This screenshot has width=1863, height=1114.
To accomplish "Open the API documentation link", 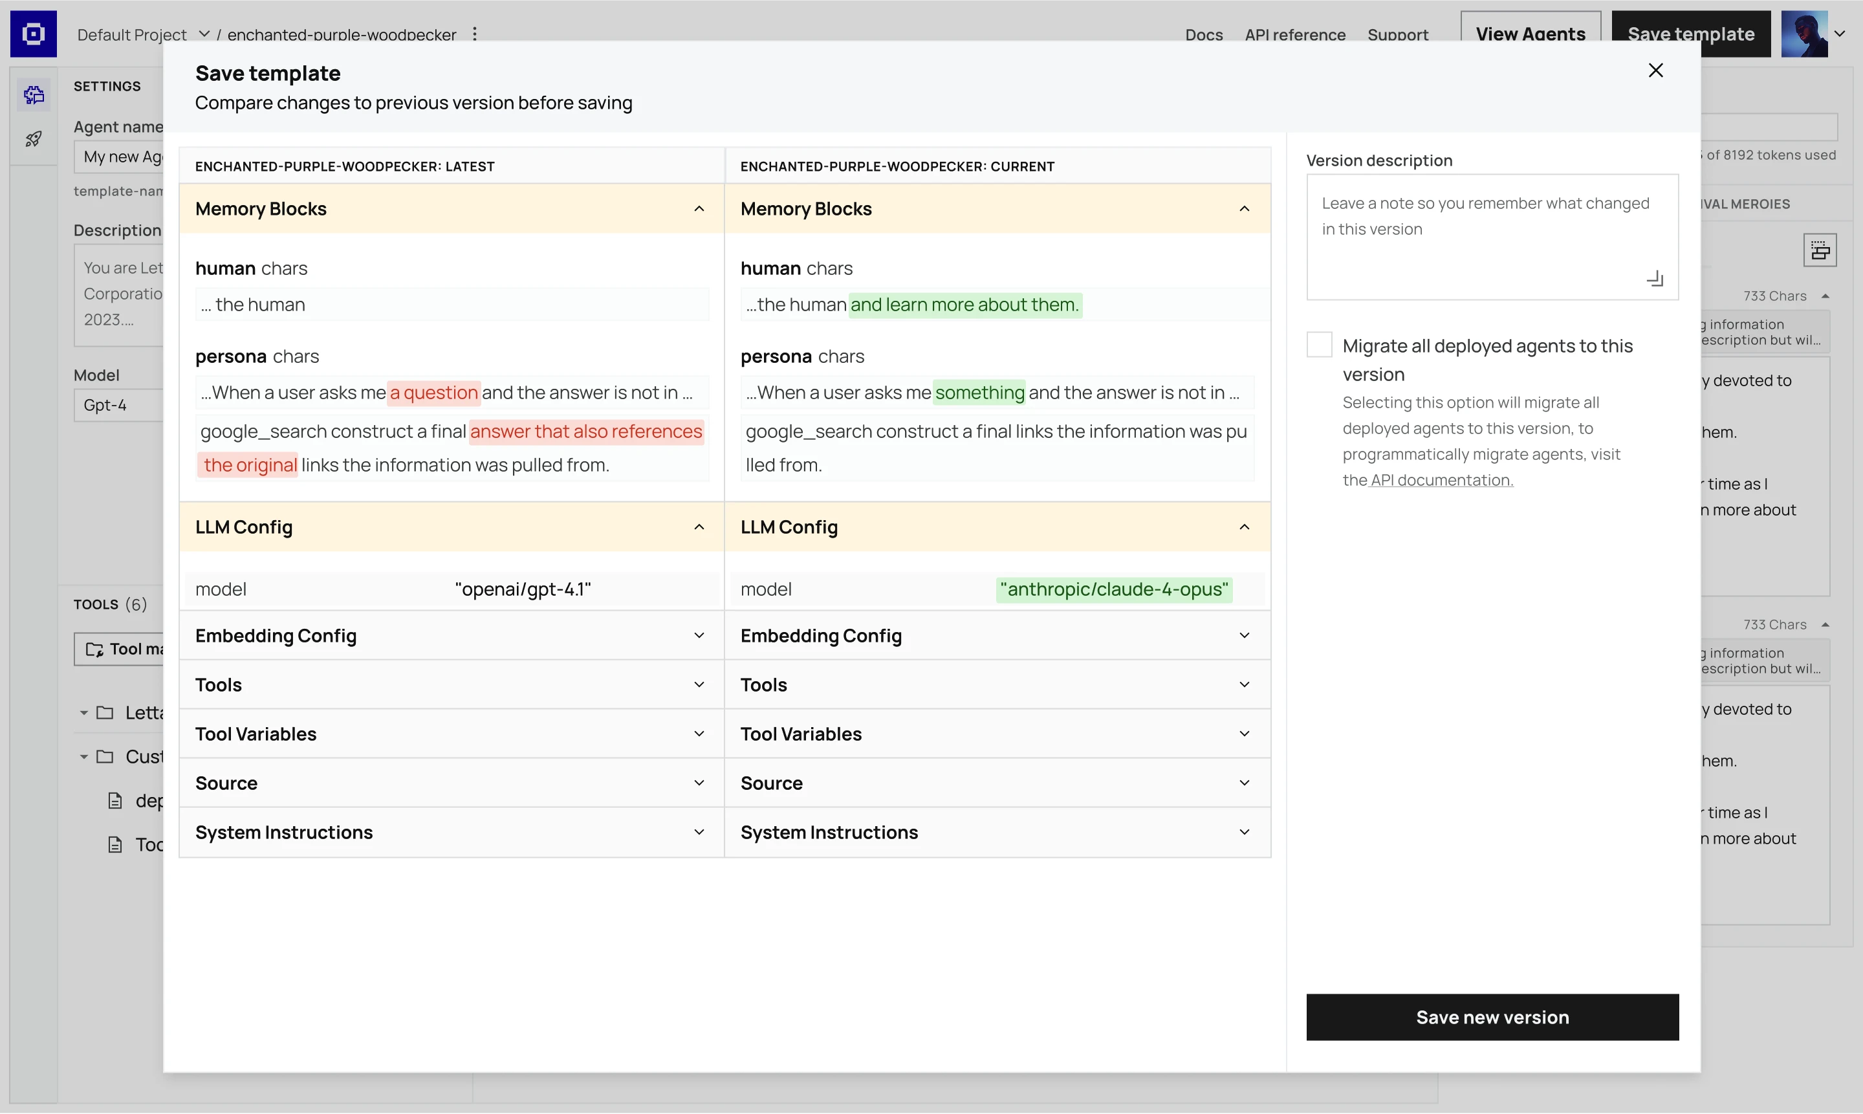I will click(x=1441, y=481).
